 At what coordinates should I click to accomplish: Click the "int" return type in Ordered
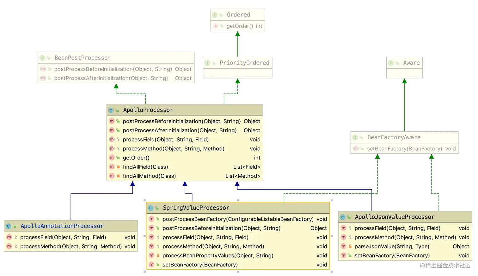[x=259, y=26]
